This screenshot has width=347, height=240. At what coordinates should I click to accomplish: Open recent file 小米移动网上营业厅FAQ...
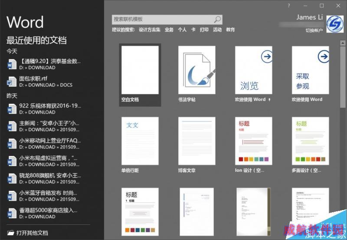(44, 144)
